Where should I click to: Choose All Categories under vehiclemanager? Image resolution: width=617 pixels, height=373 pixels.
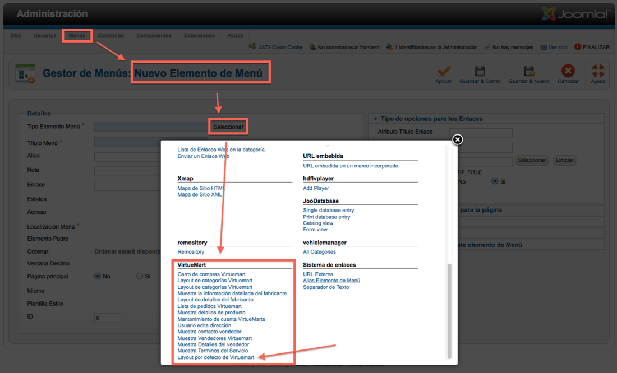(319, 252)
